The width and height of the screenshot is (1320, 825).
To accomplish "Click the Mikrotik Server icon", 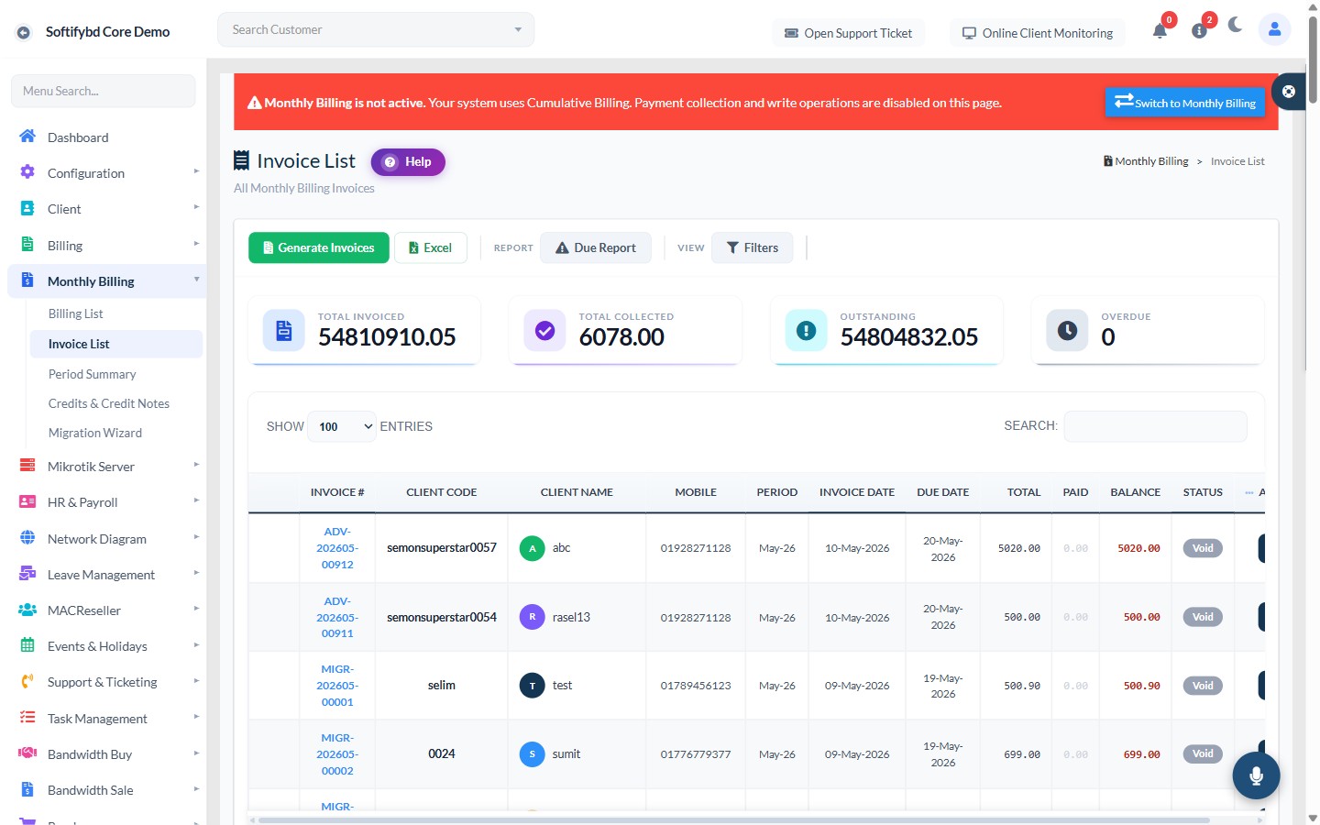I will point(27,466).
